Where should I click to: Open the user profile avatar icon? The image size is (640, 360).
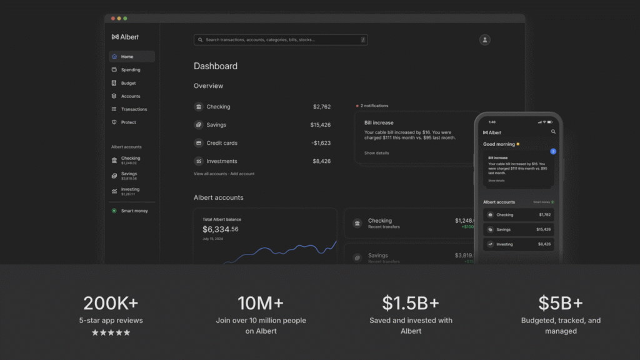click(484, 40)
